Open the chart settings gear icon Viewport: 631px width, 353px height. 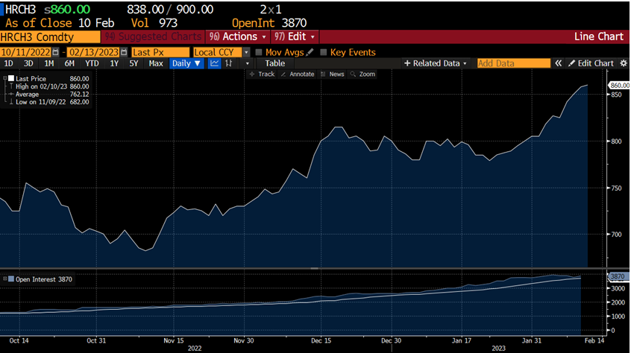click(x=622, y=64)
